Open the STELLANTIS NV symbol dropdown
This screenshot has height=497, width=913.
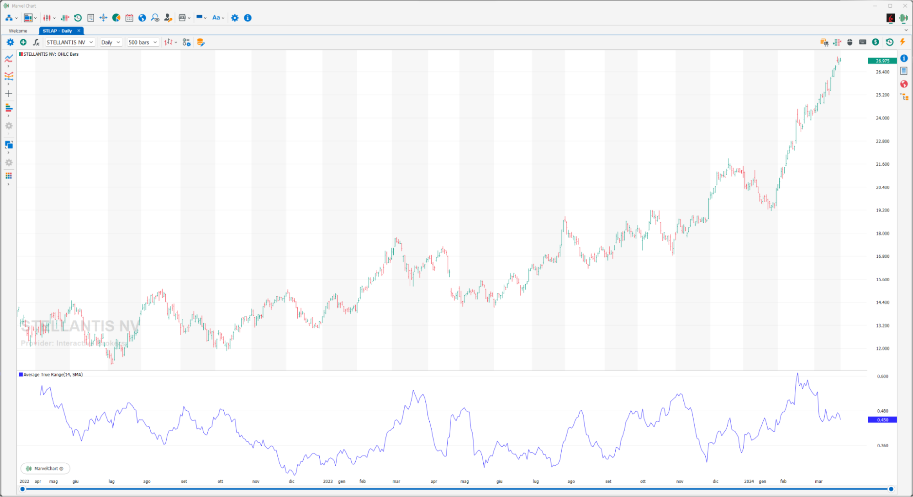point(70,42)
